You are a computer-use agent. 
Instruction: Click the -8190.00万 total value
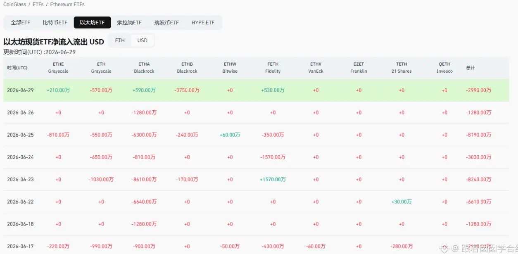coord(479,135)
